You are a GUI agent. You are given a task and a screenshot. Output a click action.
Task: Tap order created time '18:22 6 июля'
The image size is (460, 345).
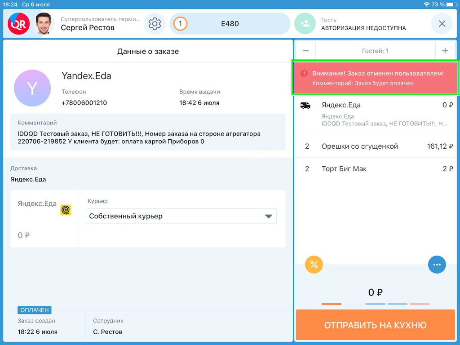(x=38, y=332)
